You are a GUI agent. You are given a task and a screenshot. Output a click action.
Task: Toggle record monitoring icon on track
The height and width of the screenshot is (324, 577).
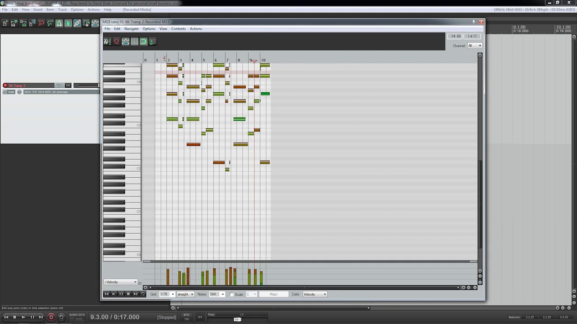pyautogui.click(x=19, y=92)
